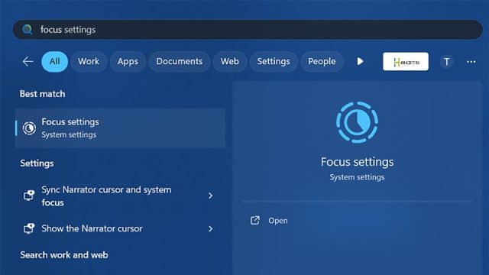Click the Focus settings best match icon
The width and height of the screenshot is (489, 275).
(29, 128)
